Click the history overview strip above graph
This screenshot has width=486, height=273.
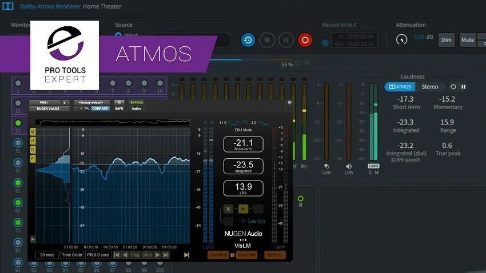[x=113, y=123]
